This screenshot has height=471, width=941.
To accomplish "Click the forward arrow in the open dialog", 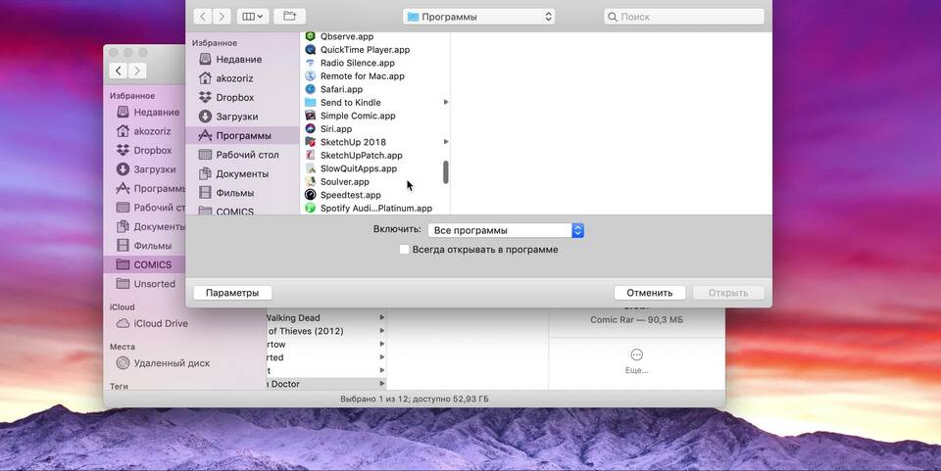I will pyautogui.click(x=223, y=17).
